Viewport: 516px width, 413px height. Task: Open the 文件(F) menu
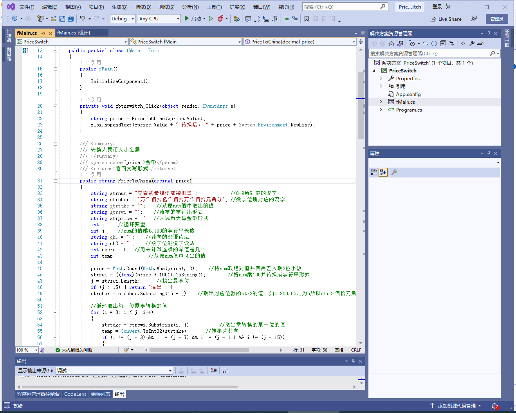click(x=27, y=7)
